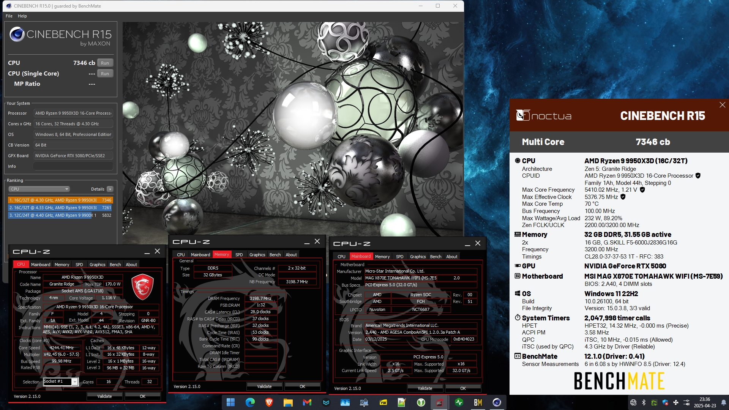Open Memory tab in right CPU-Z window

click(382, 257)
